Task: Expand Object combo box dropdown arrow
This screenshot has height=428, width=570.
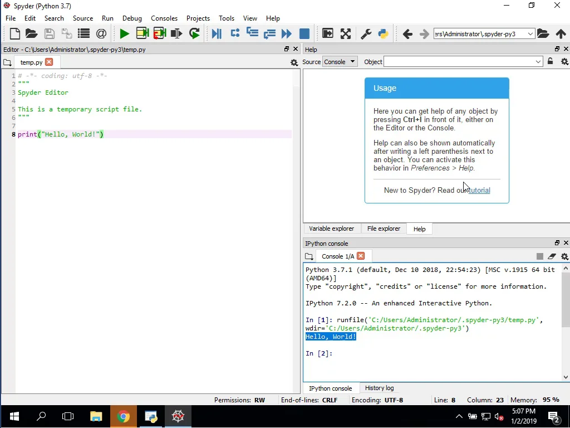Action: [538, 62]
